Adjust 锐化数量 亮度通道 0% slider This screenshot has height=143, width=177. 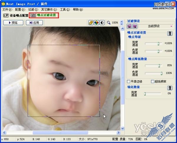click(x=145, y=94)
